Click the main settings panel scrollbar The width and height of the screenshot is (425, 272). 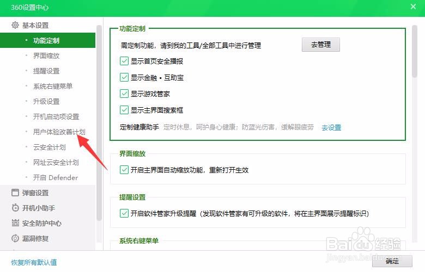click(415, 52)
